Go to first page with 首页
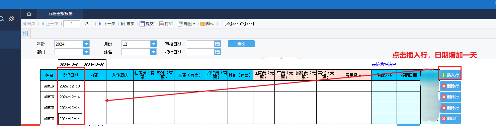This screenshot has height=126, width=496. 28,24
